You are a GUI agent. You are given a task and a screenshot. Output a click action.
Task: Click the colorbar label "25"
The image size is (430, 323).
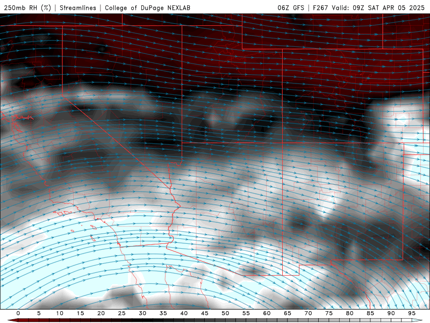point(122,313)
